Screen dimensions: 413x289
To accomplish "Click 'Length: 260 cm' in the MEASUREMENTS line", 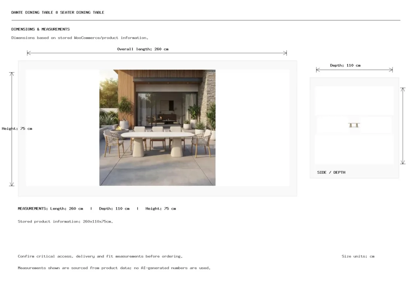I will coord(67,208).
